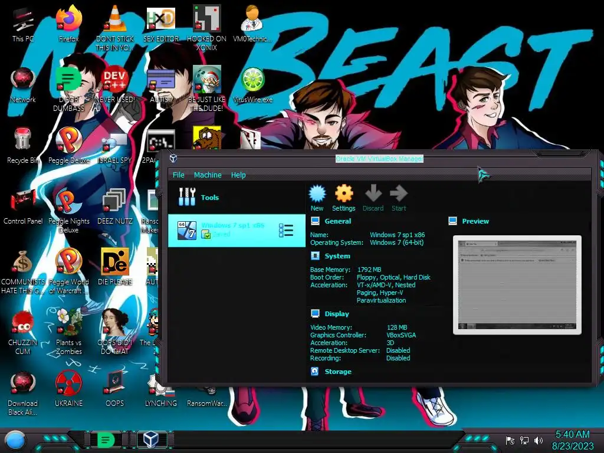Click the Graphics Controller value VBoxSVGA
The image size is (604, 453).
401,335
